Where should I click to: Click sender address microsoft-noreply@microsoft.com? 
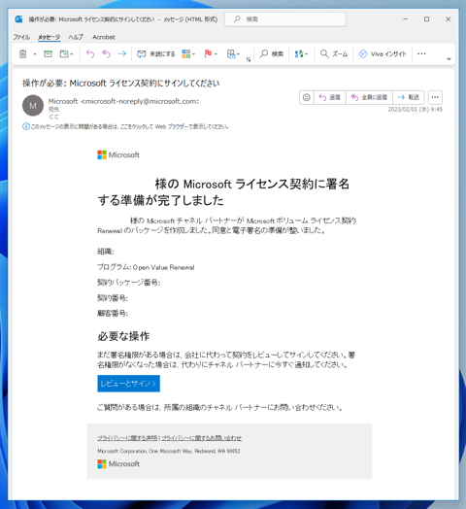[x=140, y=101]
